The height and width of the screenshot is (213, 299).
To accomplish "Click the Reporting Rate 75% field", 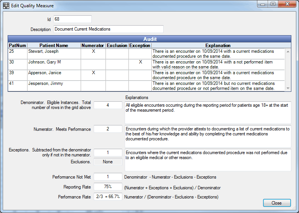I will click(108, 187).
